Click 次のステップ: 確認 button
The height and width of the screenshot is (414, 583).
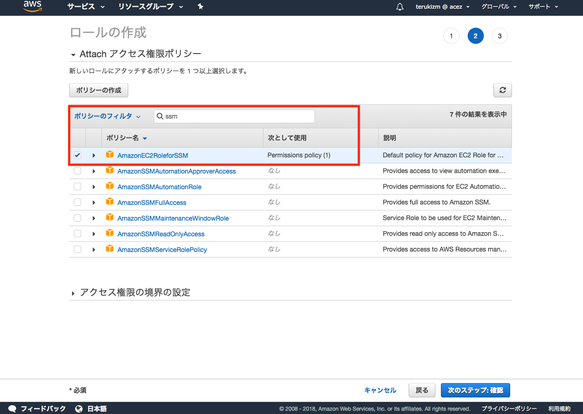(476, 390)
